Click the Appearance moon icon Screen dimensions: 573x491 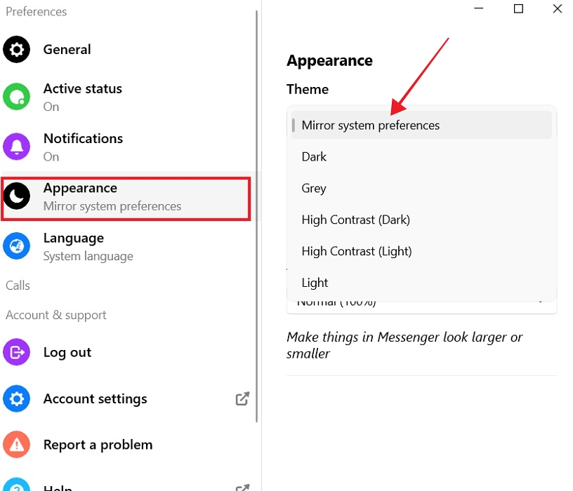(17, 196)
